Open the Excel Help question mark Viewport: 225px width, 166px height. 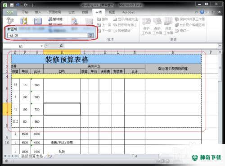[x=202, y=12]
